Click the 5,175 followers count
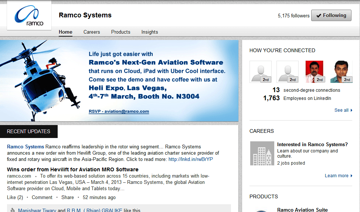The height and width of the screenshot is (212, 360). 293,16
